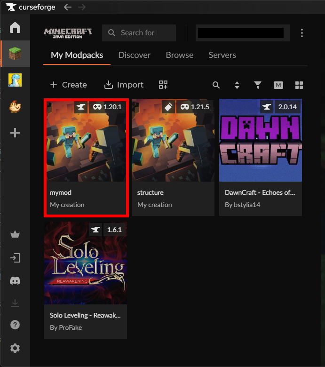
Task: Toggle the M modpack view button
Action: tap(278, 85)
